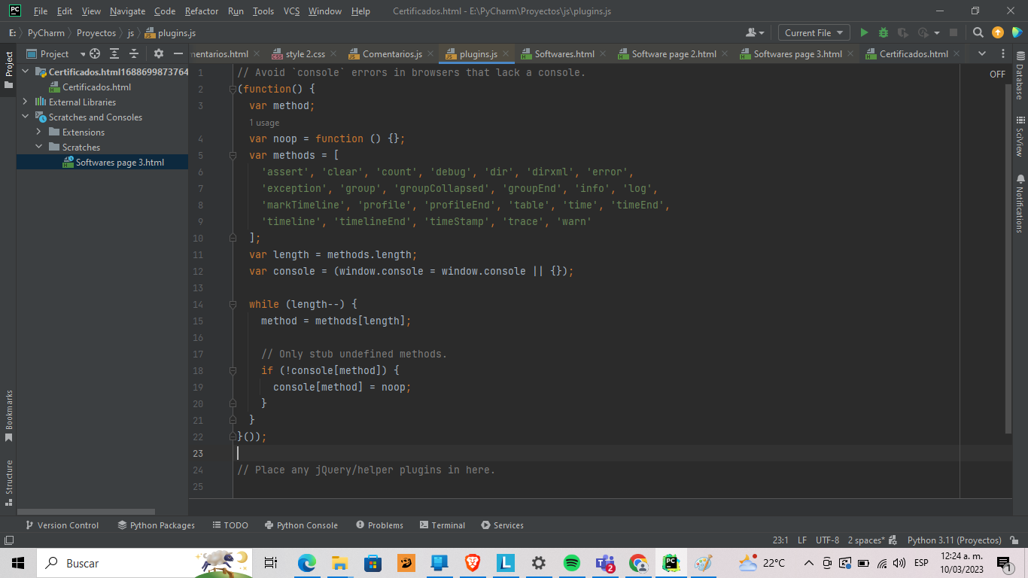The height and width of the screenshot is (578, 1028).
Task: Collapse all in Project panel
Action: pos(134,53)
